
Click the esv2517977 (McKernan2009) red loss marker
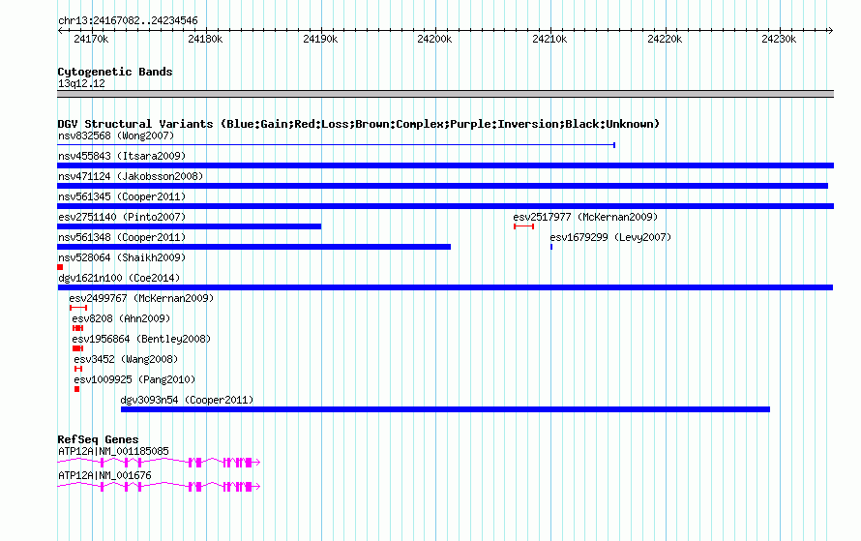point(523,226)
